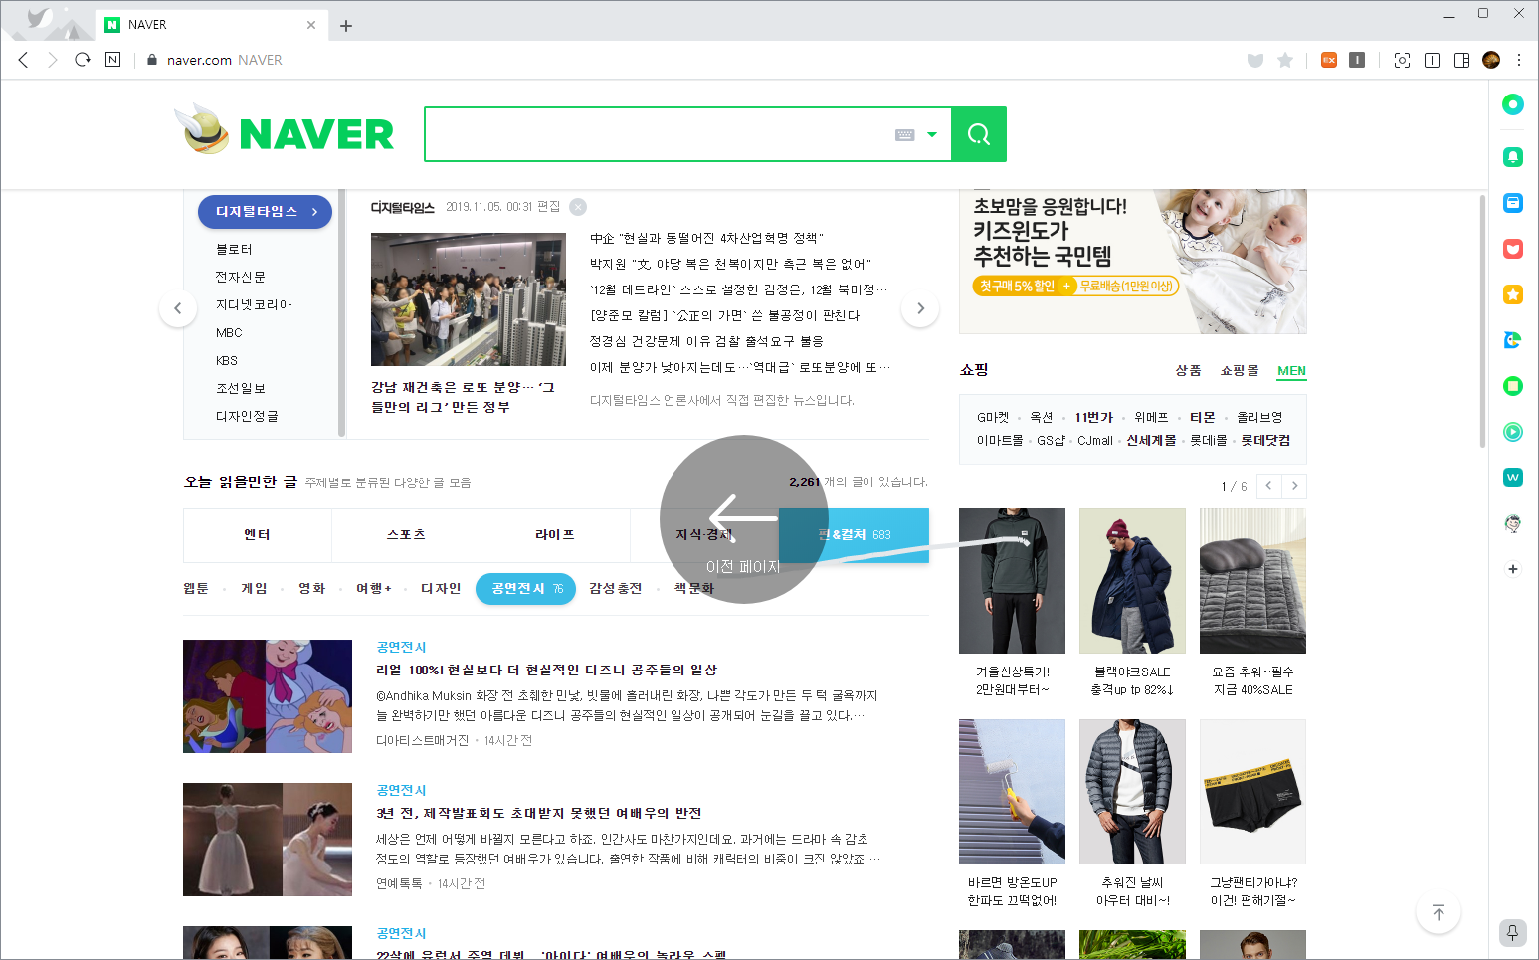Select the 여행+ subcategory
This screenshot has width=1539, height=960.
374,589
